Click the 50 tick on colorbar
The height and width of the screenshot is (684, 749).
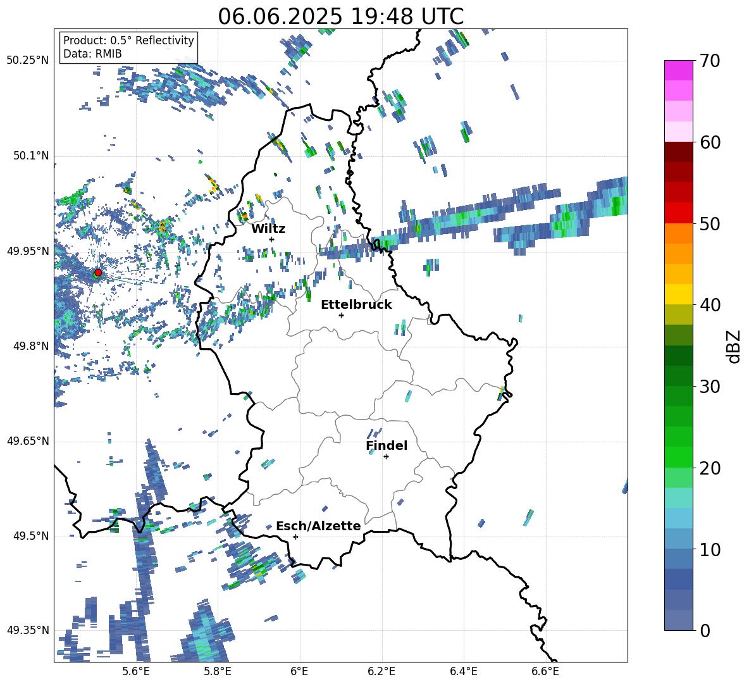pos(710,224)
